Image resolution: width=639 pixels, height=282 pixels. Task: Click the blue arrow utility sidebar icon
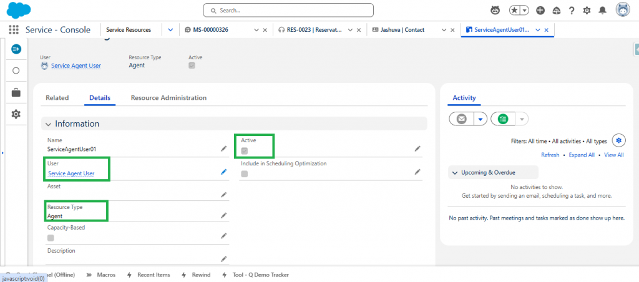pyautogui.click(x=16, y=49)
